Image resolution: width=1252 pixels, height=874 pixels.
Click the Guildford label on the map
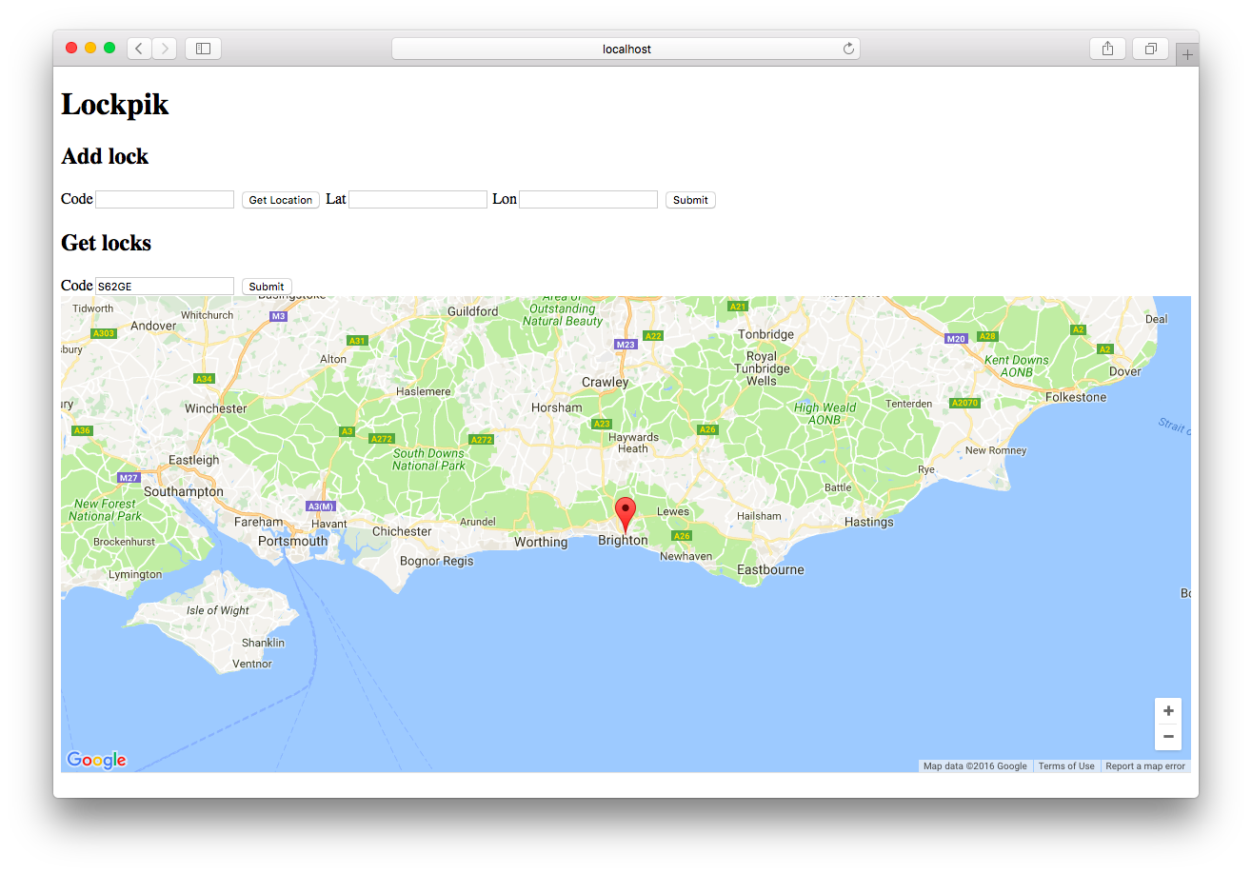472,311
